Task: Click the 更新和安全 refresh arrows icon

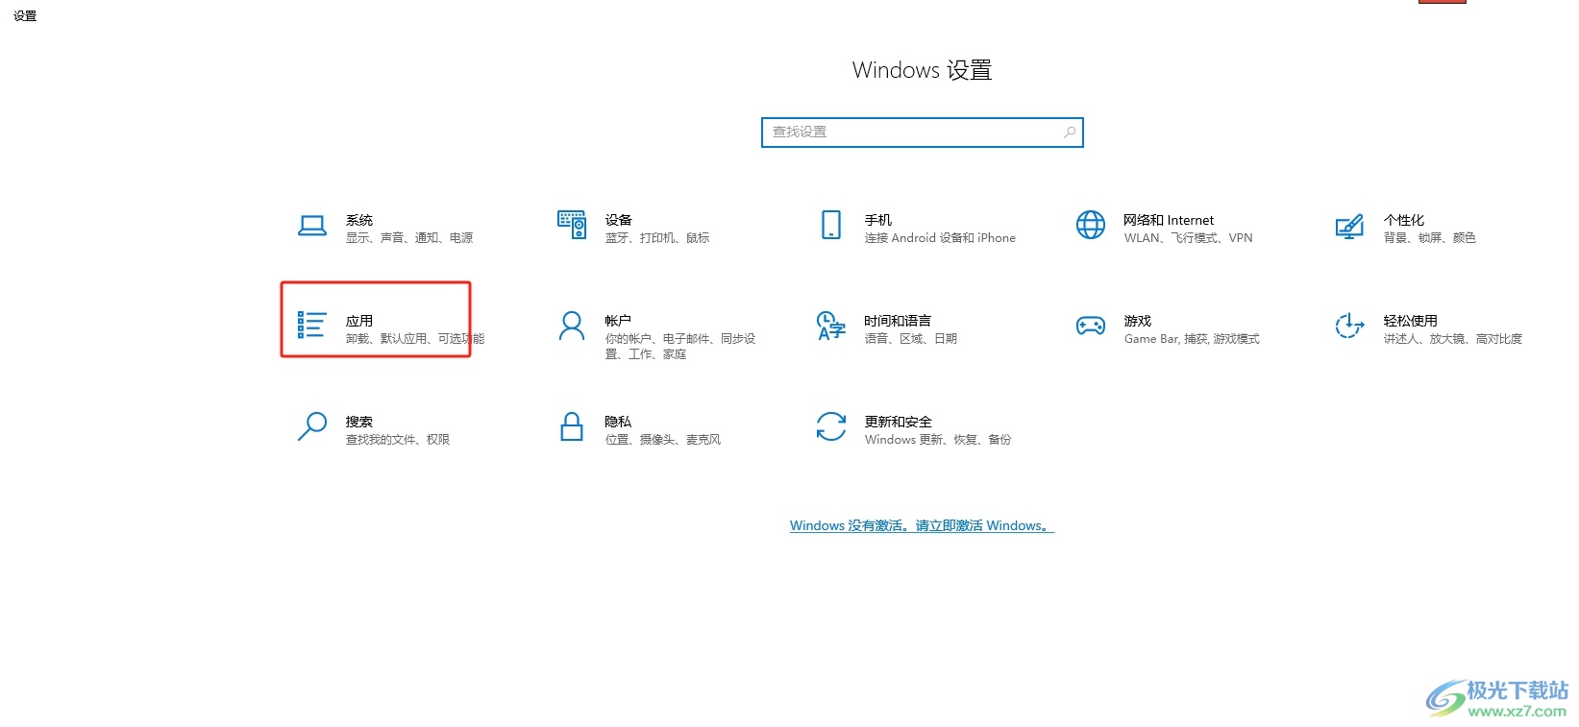Action: click(831, 426)
